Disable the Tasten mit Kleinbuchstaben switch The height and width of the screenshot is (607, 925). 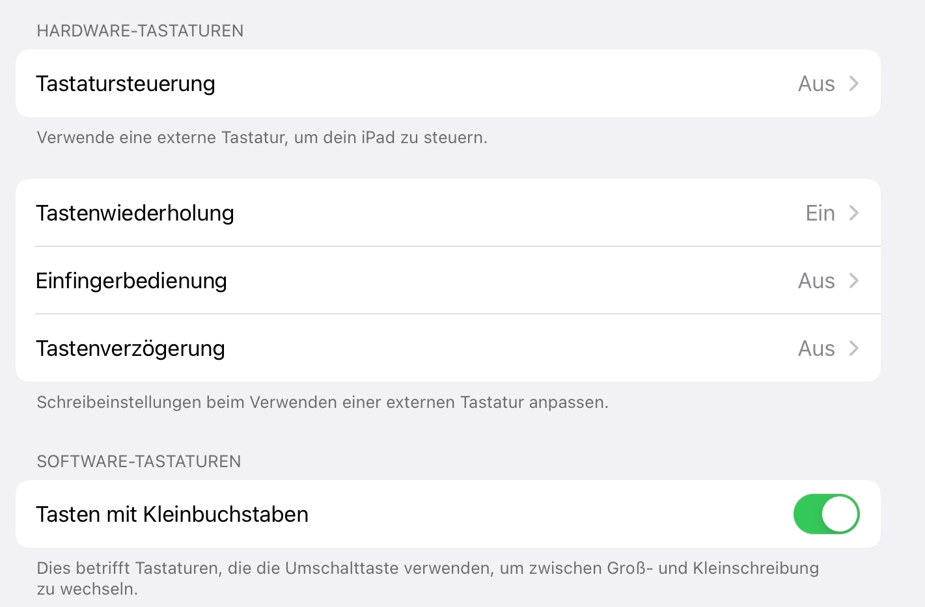click(x=826, y=514)
